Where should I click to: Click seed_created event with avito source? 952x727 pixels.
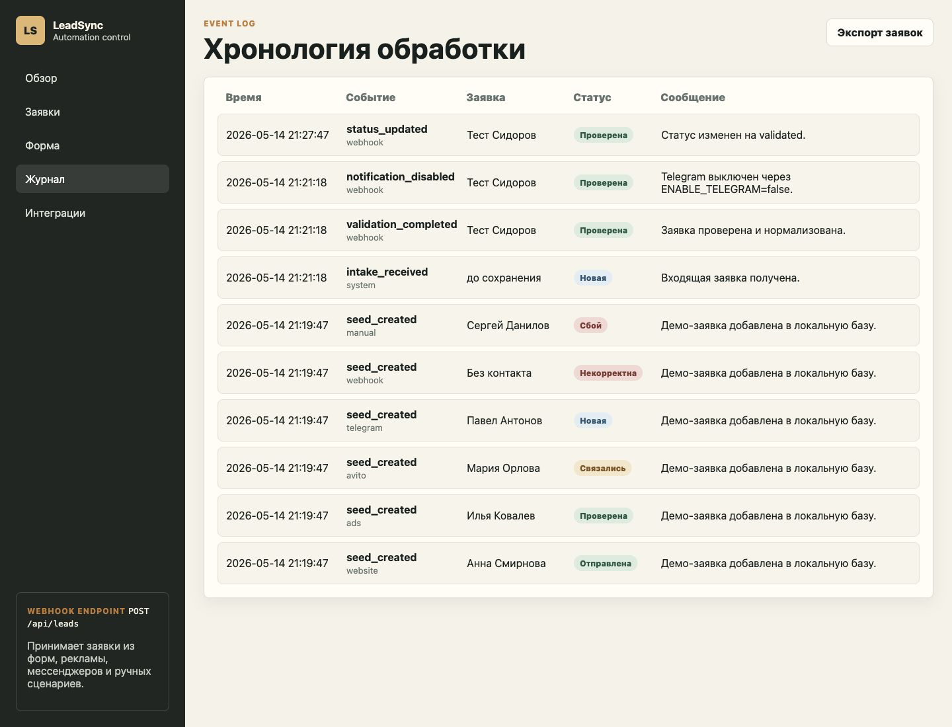pyautogui.click(x=381, y=462)
